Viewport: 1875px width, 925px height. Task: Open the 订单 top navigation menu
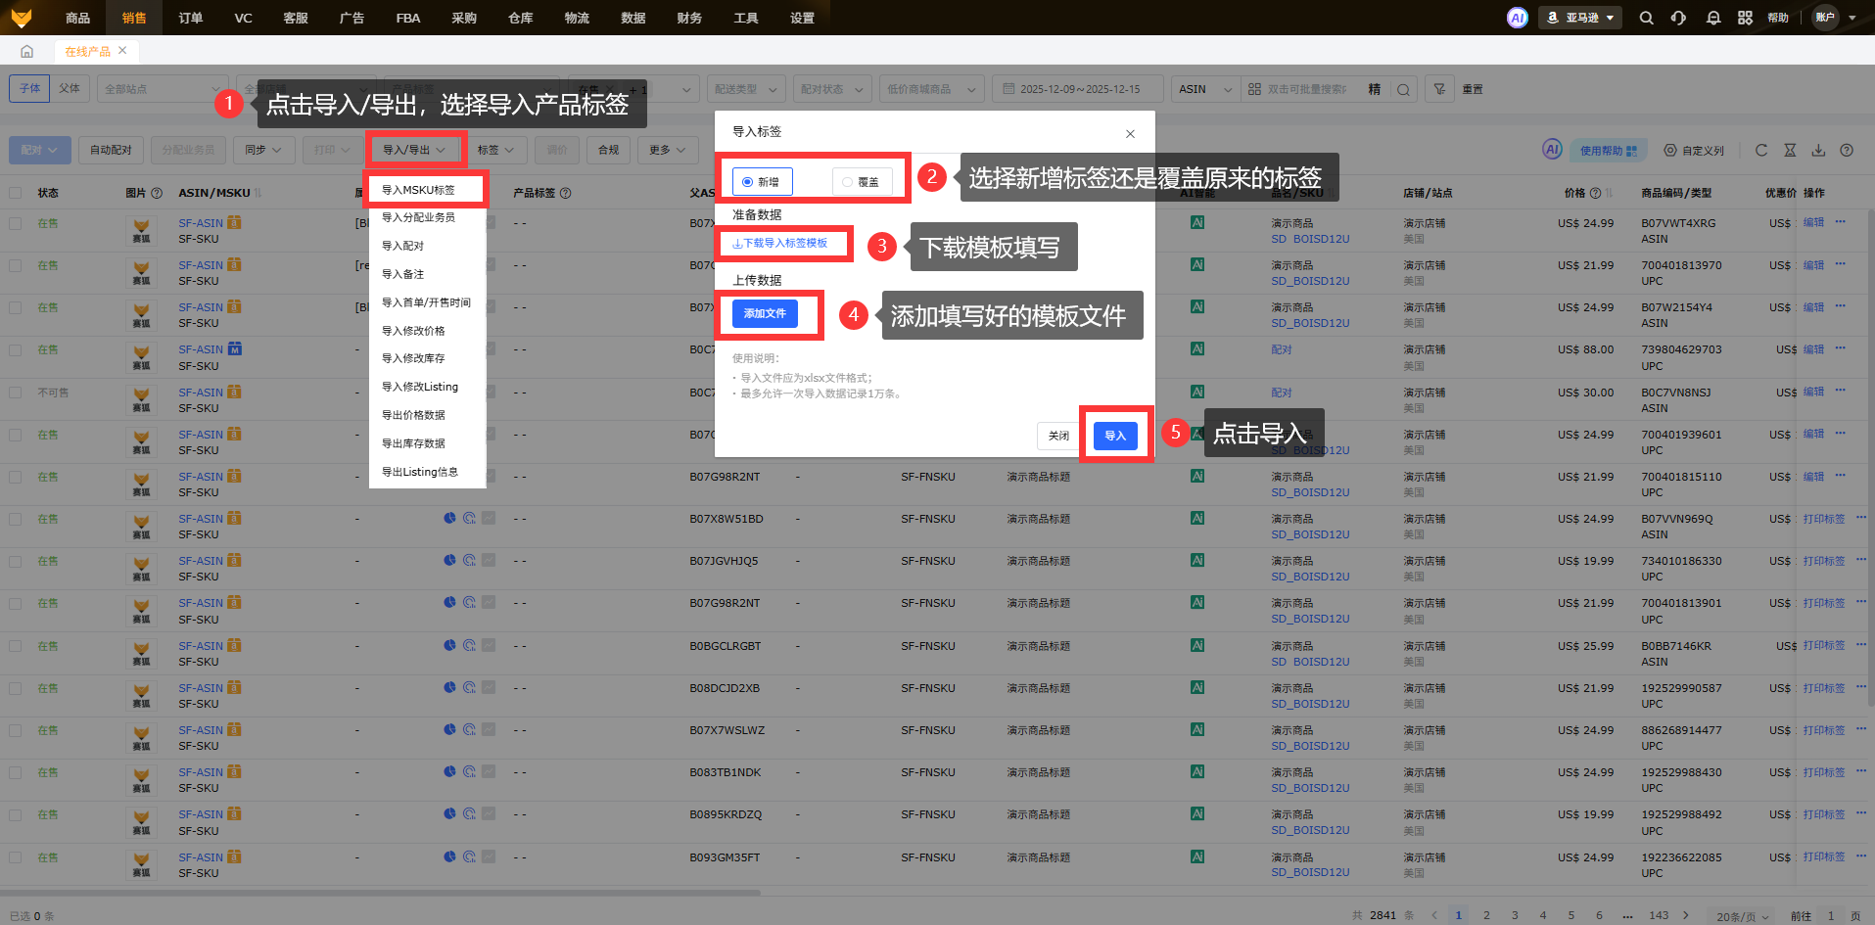tap(191, 18)
